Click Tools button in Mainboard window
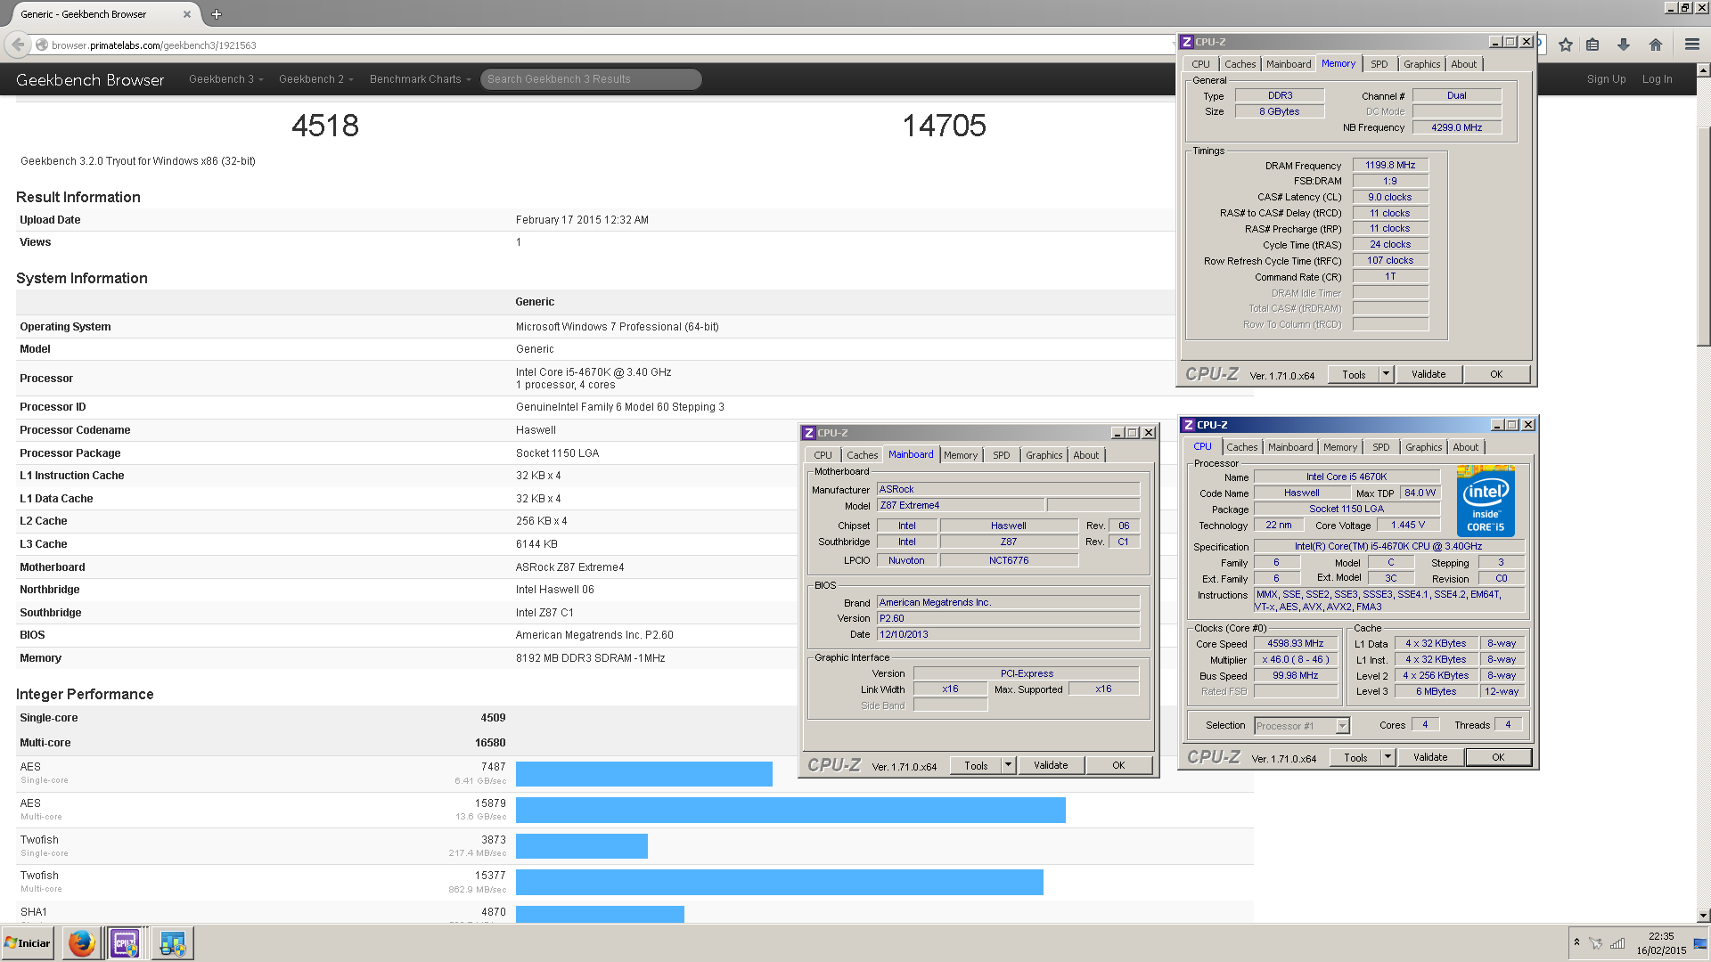Screen dimensions: 1711x962 (976, 765)
